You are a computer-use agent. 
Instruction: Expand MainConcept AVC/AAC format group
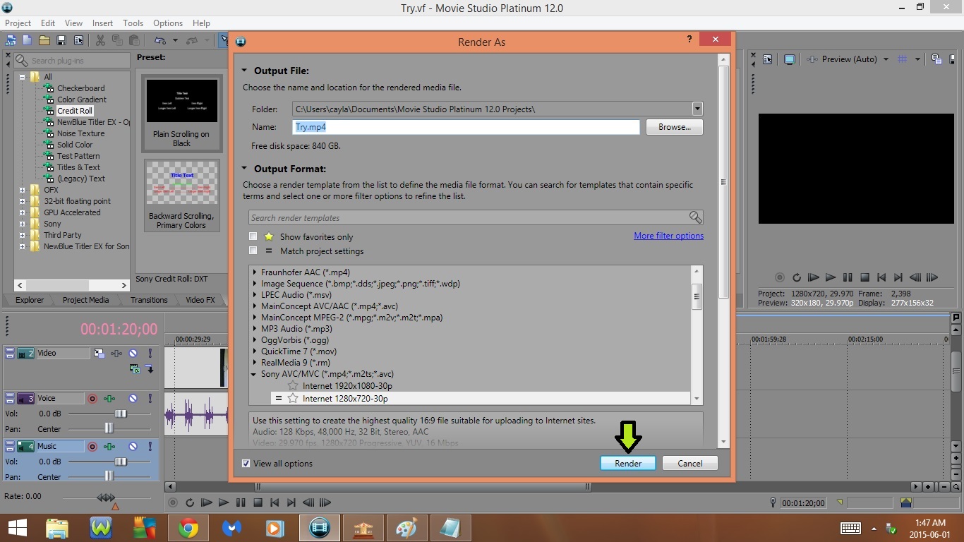point(255,306)
